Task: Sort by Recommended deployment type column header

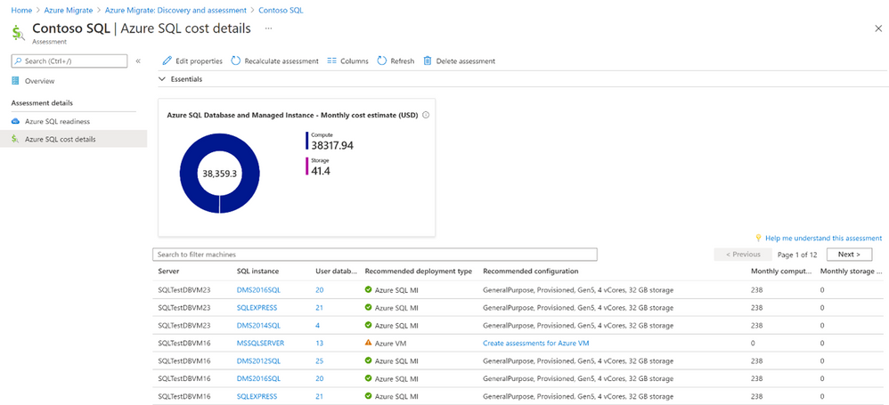Action: pyautogui.click(x=419, y=271)
